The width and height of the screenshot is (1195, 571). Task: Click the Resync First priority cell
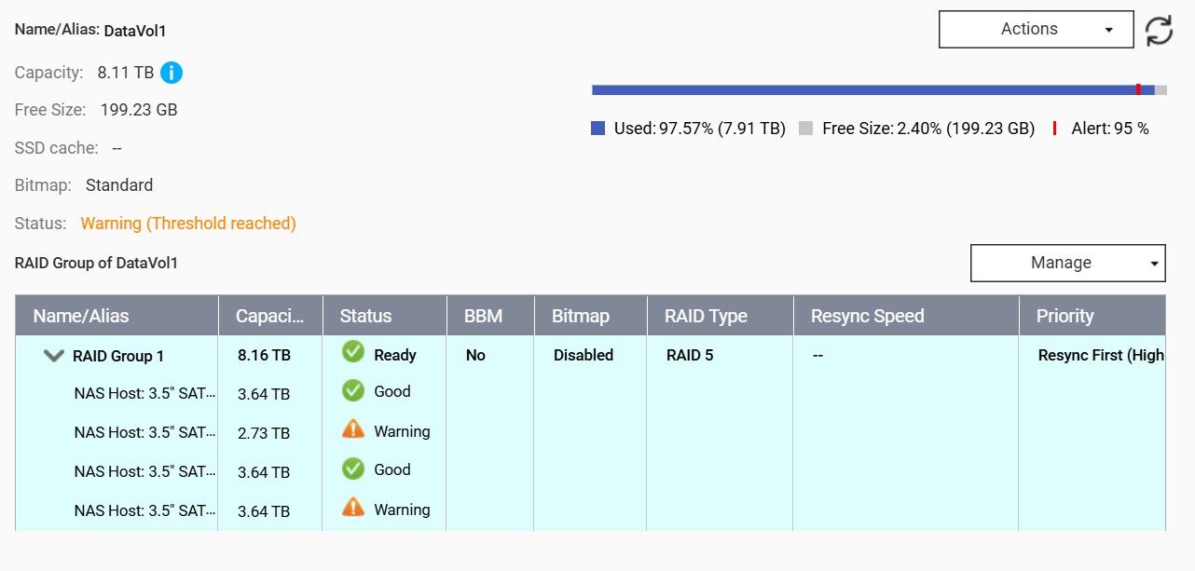[x=1100, y=355]
